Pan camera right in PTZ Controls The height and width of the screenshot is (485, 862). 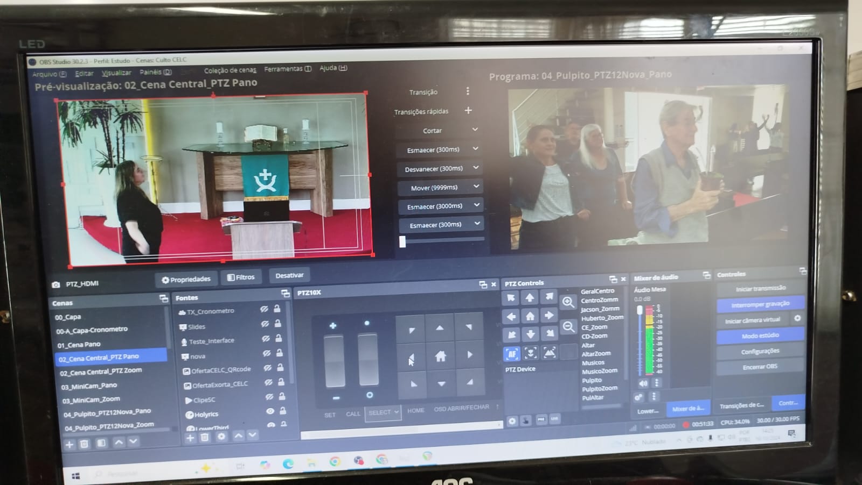click(549, 316)
